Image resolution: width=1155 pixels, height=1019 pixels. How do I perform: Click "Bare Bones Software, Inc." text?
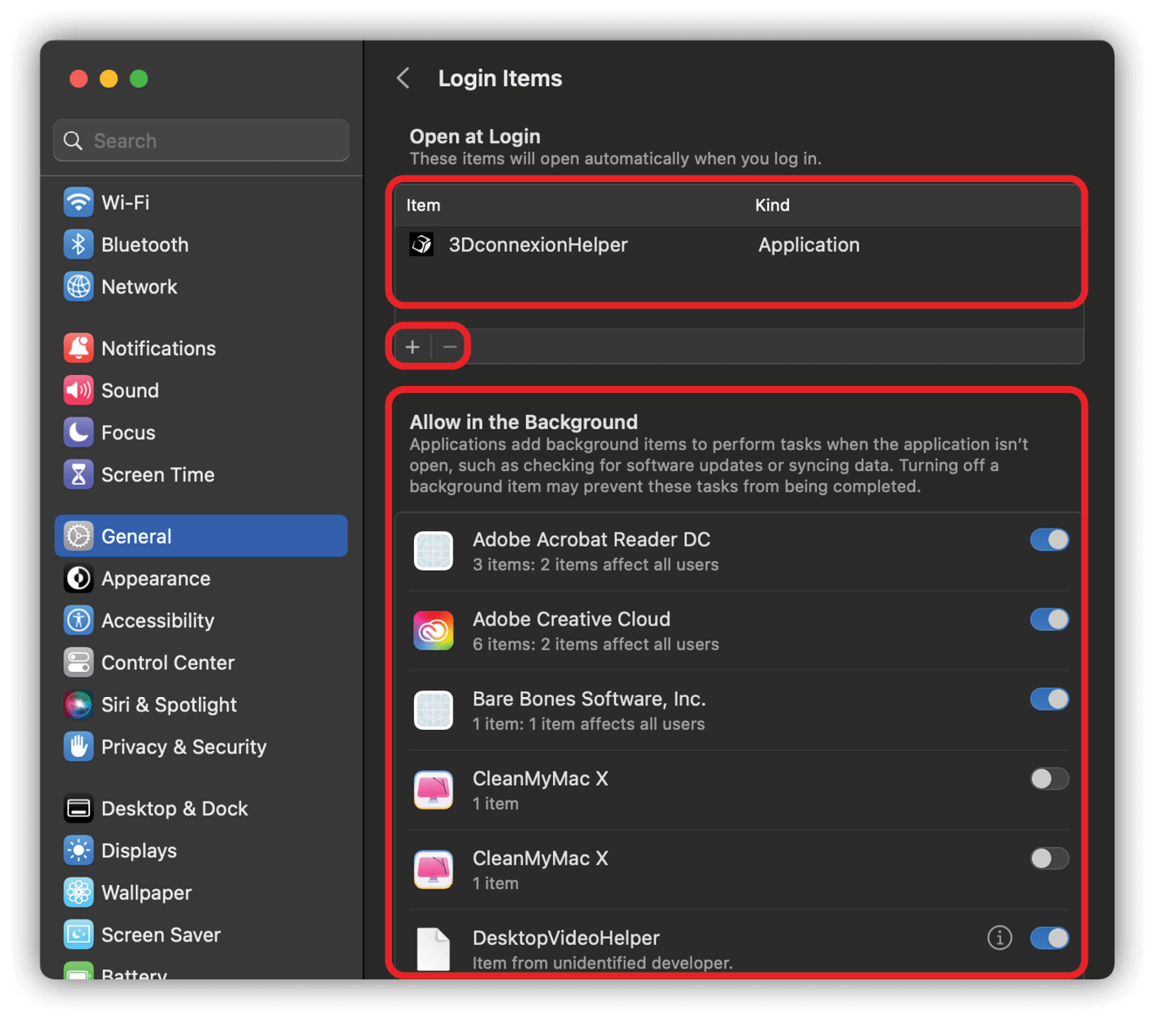tap(589, 699)
